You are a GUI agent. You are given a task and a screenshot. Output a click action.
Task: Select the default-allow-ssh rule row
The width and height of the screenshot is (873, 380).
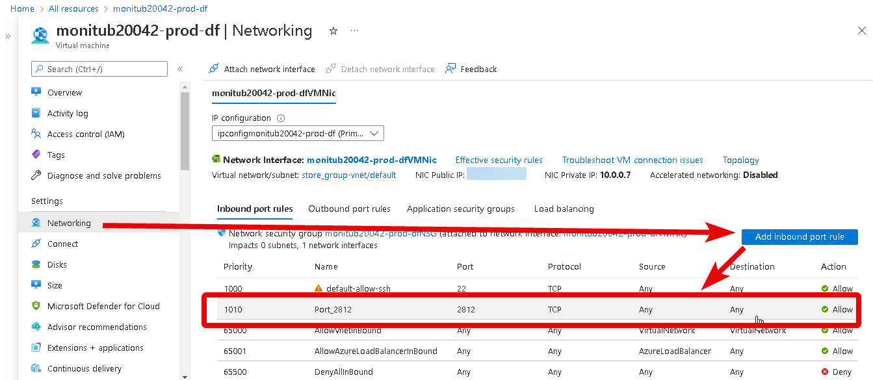point(537,288)
